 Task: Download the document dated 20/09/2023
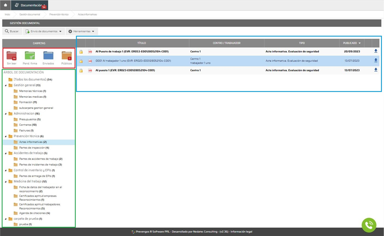pyautogui.click(x=376, y=51)
